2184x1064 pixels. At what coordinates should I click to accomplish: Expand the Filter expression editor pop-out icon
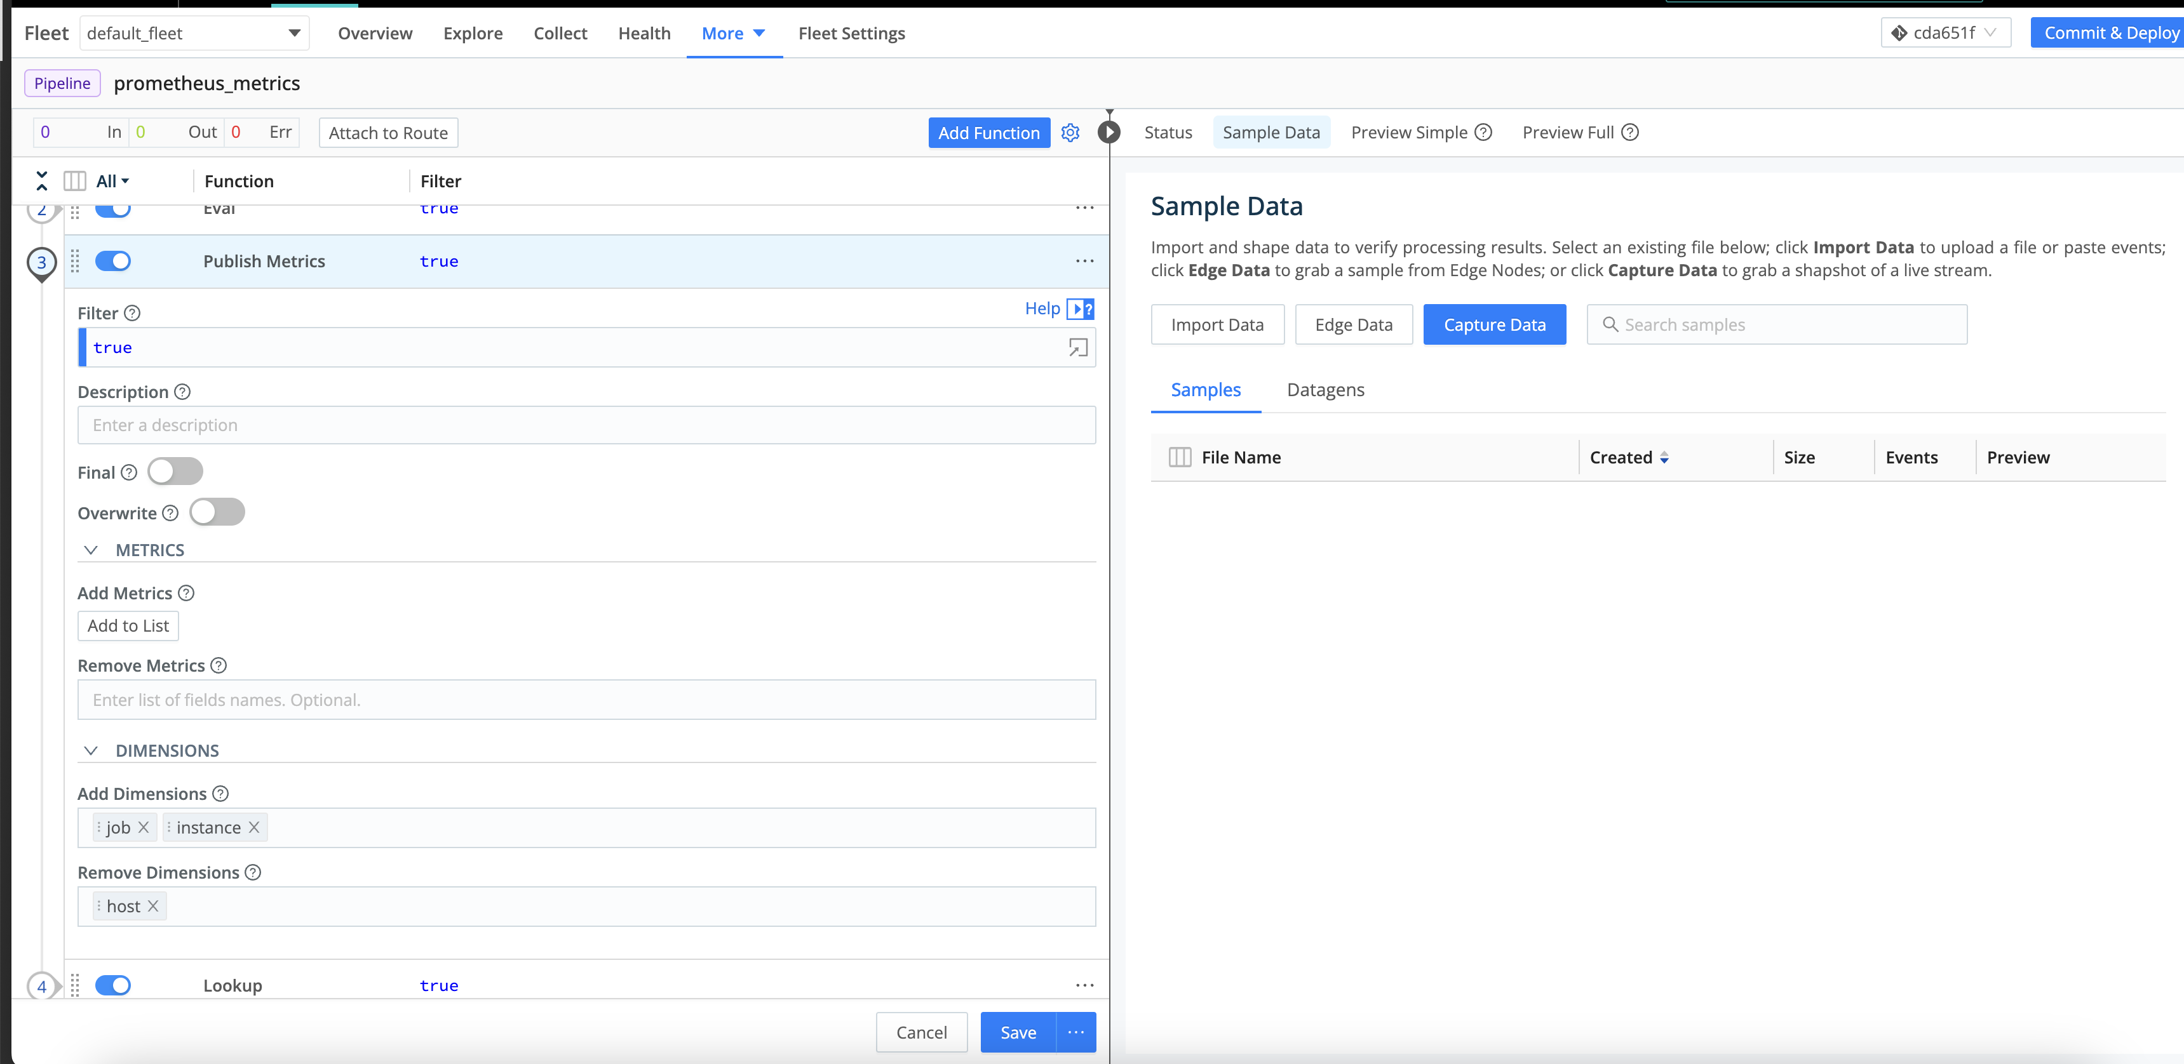(1077, 347)
